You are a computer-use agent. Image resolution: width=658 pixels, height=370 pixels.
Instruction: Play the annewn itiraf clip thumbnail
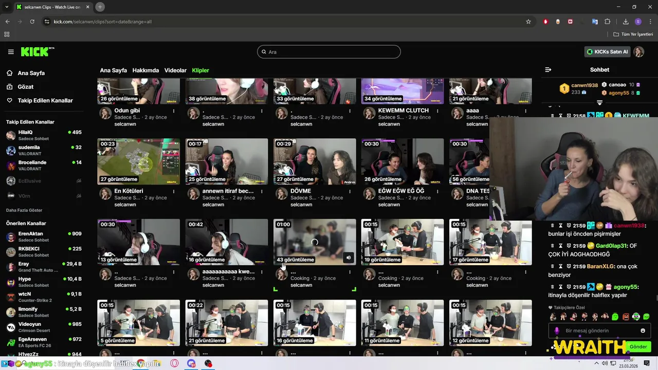(x=227, y=161)
